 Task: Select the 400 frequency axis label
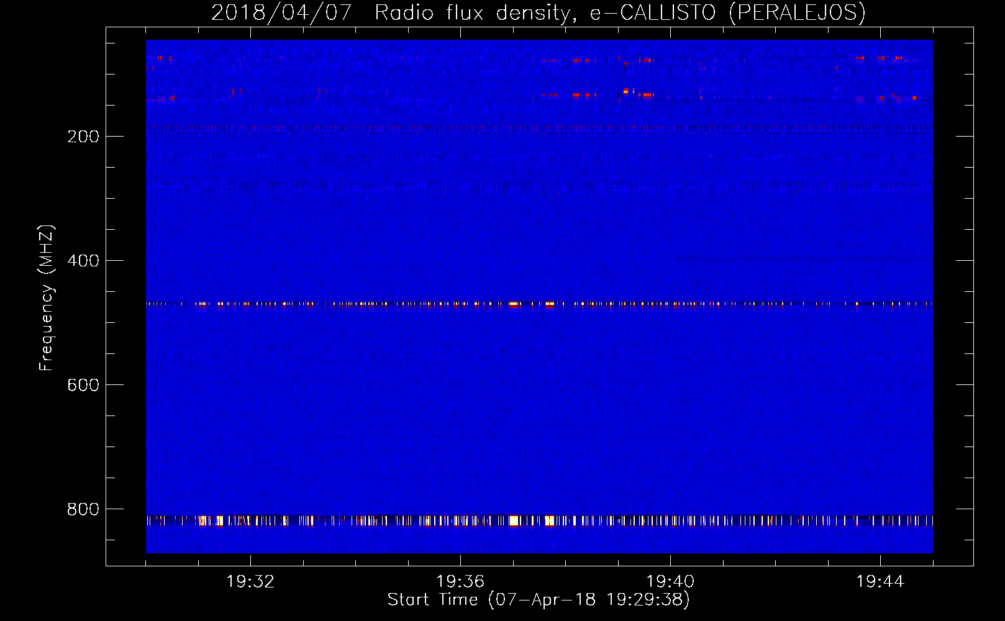[83, 261]
